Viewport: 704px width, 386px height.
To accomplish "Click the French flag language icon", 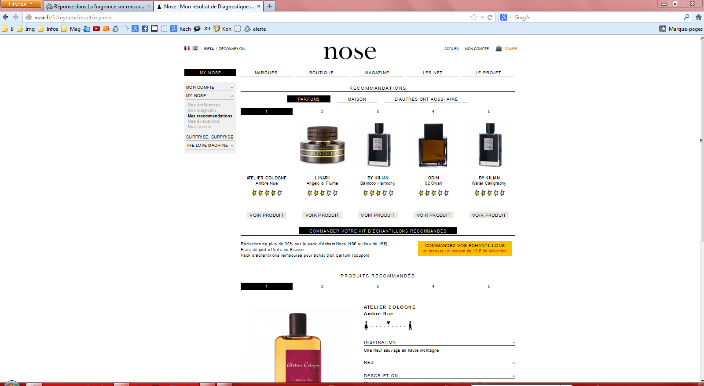I will (x=187, y=48).
